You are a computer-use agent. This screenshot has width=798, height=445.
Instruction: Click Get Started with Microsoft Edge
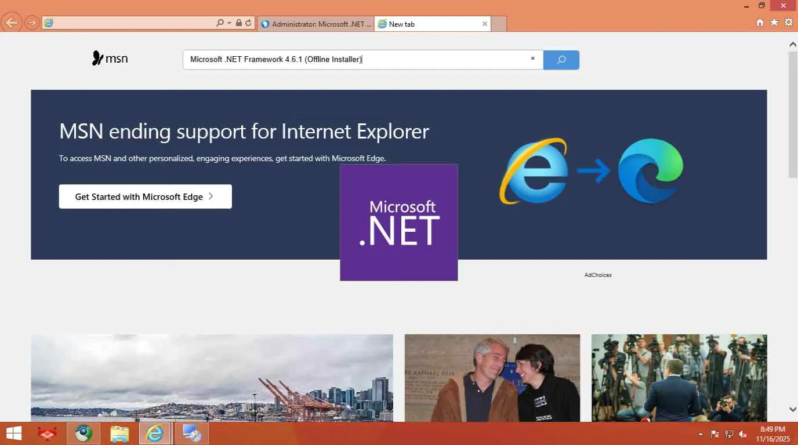145,196
